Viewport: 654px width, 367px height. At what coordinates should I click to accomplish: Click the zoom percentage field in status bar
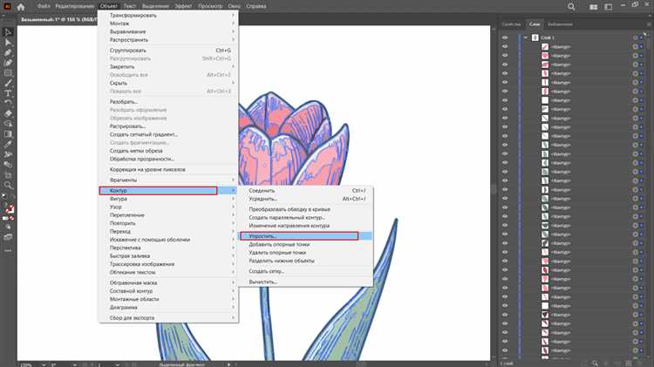point(29,364)
